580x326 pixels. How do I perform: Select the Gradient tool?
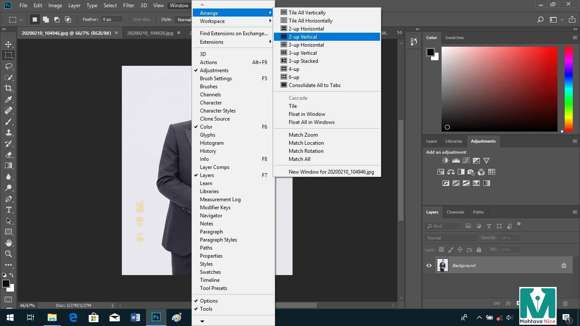[x=8, y=166]
